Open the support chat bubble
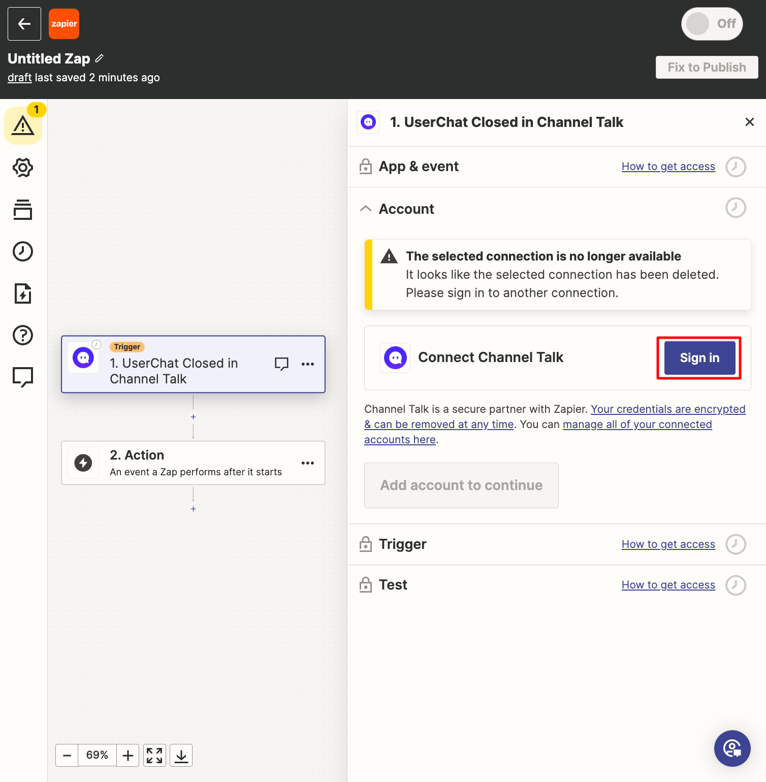766x782 pixels. (x=732, y=748)
